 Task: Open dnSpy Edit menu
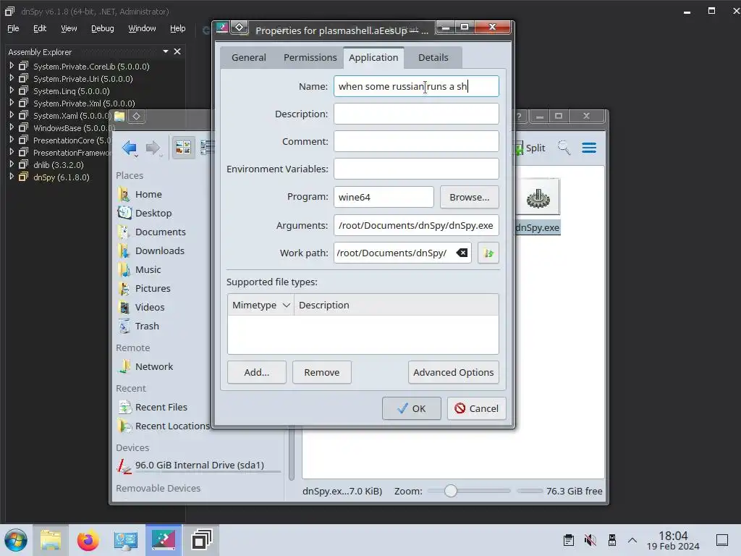click(x=40, y=28)
